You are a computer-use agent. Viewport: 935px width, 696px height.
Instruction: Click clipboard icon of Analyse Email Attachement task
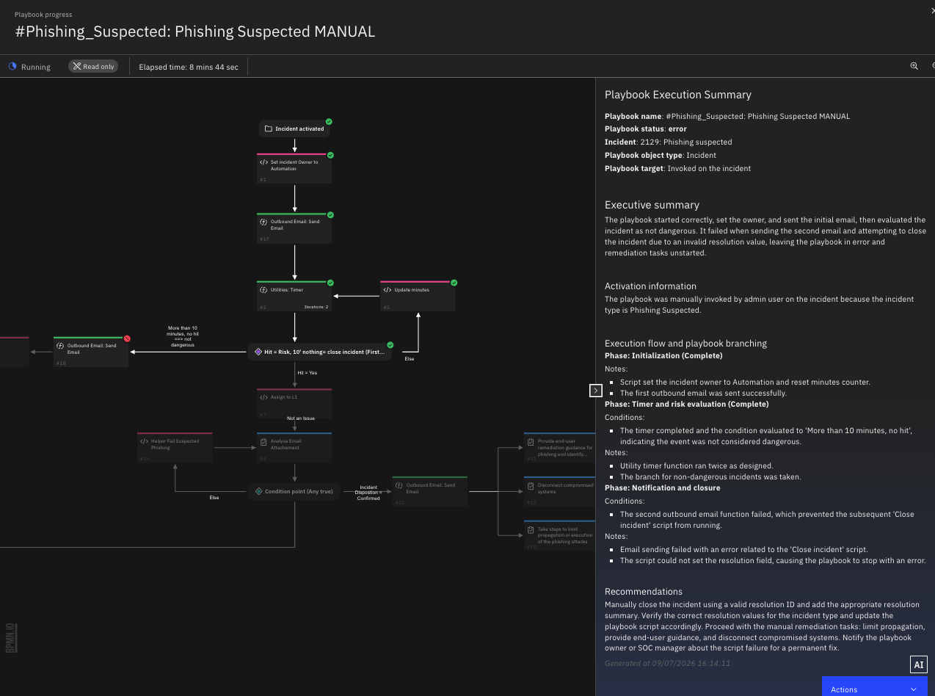coord(264,441)
